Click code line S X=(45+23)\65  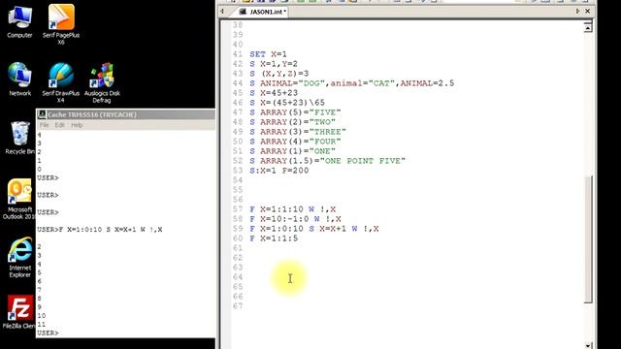(287, 103)
